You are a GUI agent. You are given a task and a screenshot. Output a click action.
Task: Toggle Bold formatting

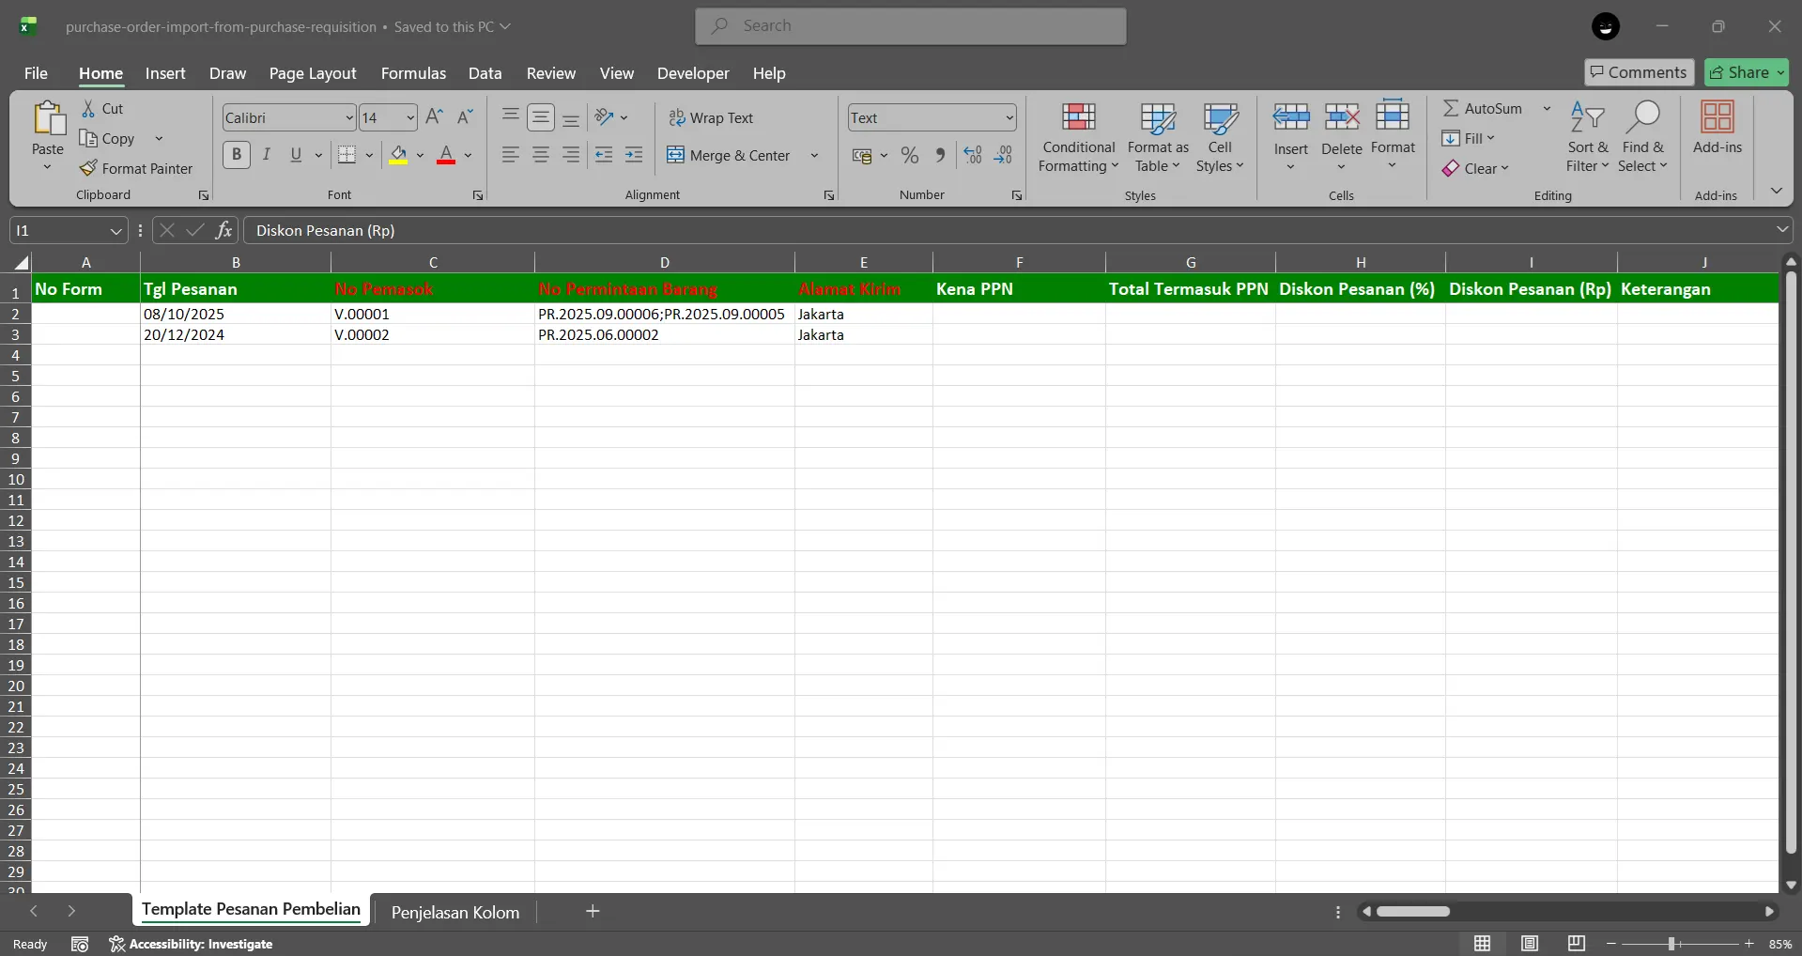click(x=237, y=155)
